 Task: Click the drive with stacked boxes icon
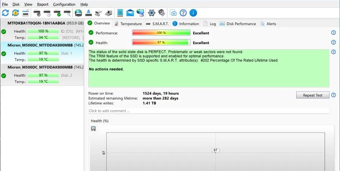coord(109,13)
